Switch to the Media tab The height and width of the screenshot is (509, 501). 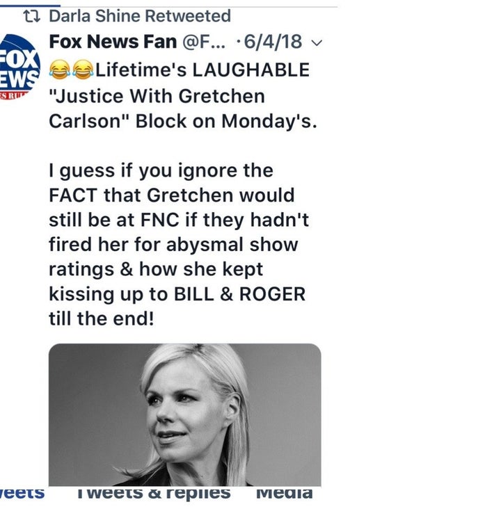point(285,493)
